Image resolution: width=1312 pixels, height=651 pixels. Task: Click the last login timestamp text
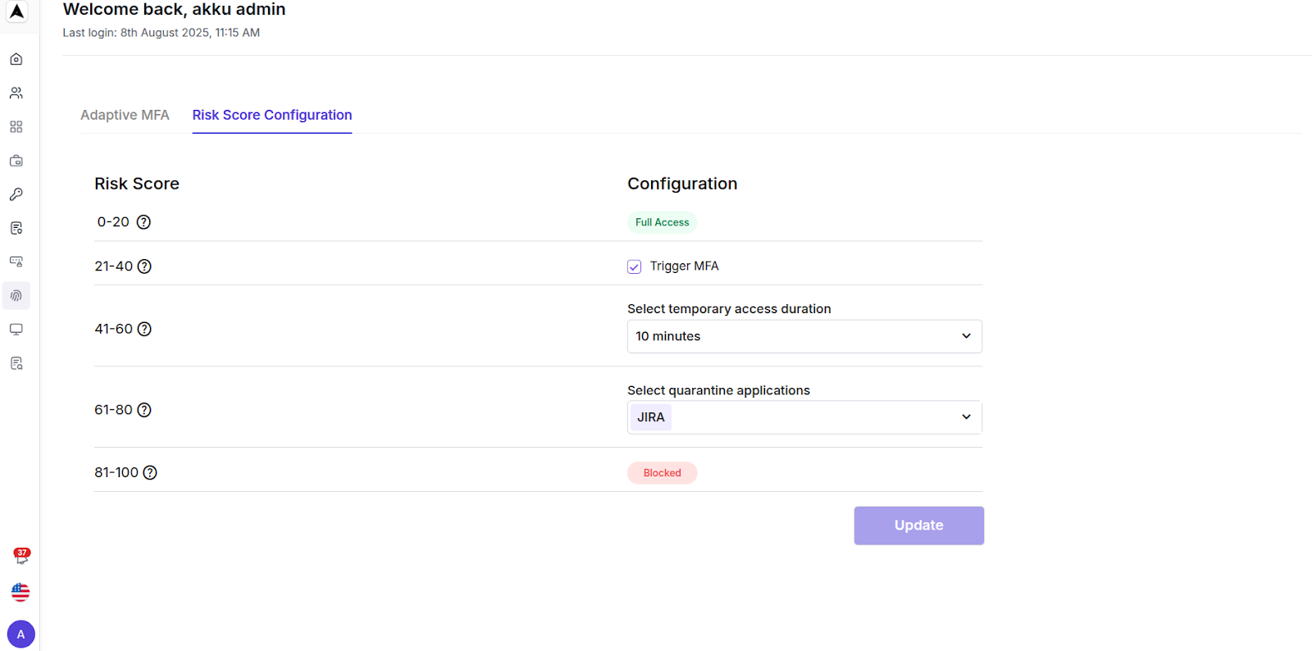click(x=162, y=33)
